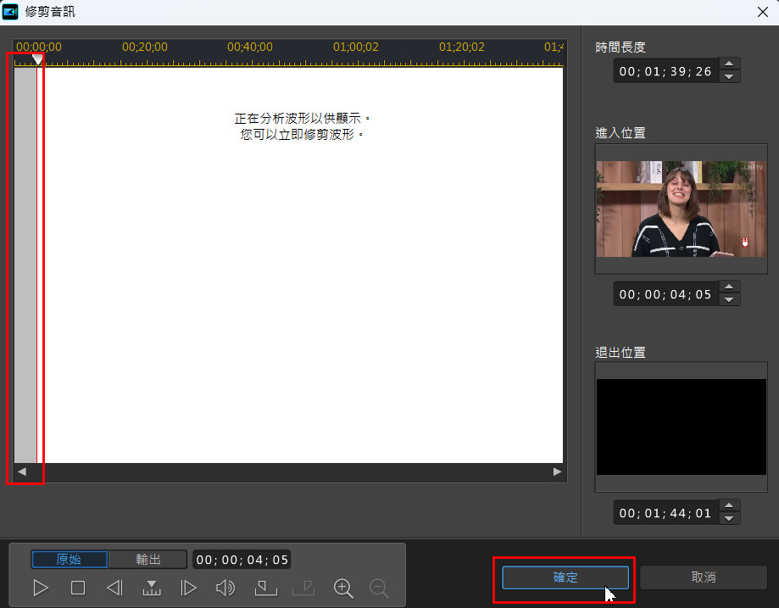
Task: Advance to the next frame
Action: click(x=189, y=588)
